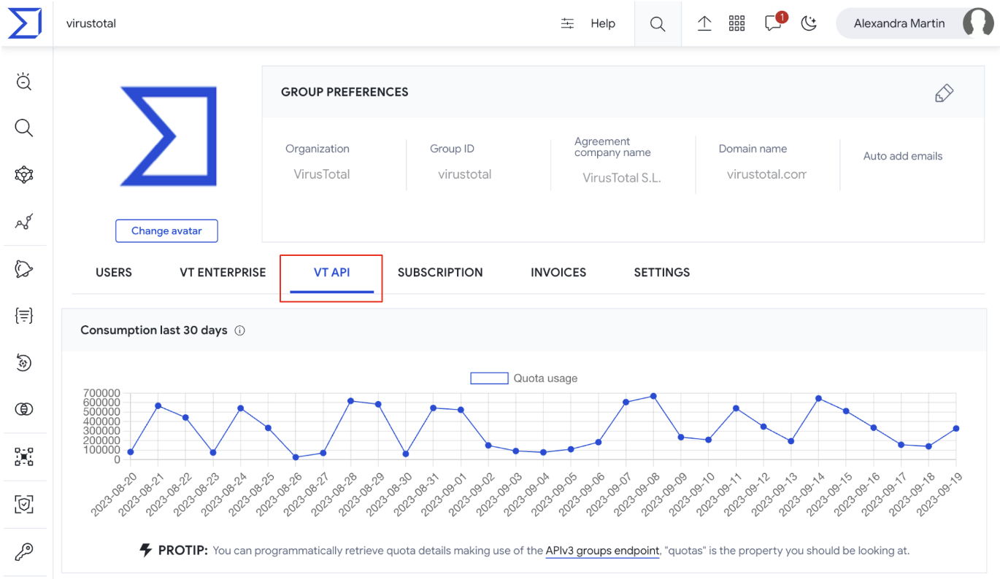Click the chart point for 2023-09-14
Image resolution: width=1000 pixels, height=579 pixels.
click(818, 398)
